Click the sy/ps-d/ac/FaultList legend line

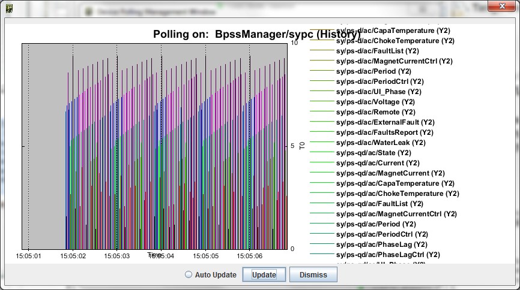pos(322,50)
